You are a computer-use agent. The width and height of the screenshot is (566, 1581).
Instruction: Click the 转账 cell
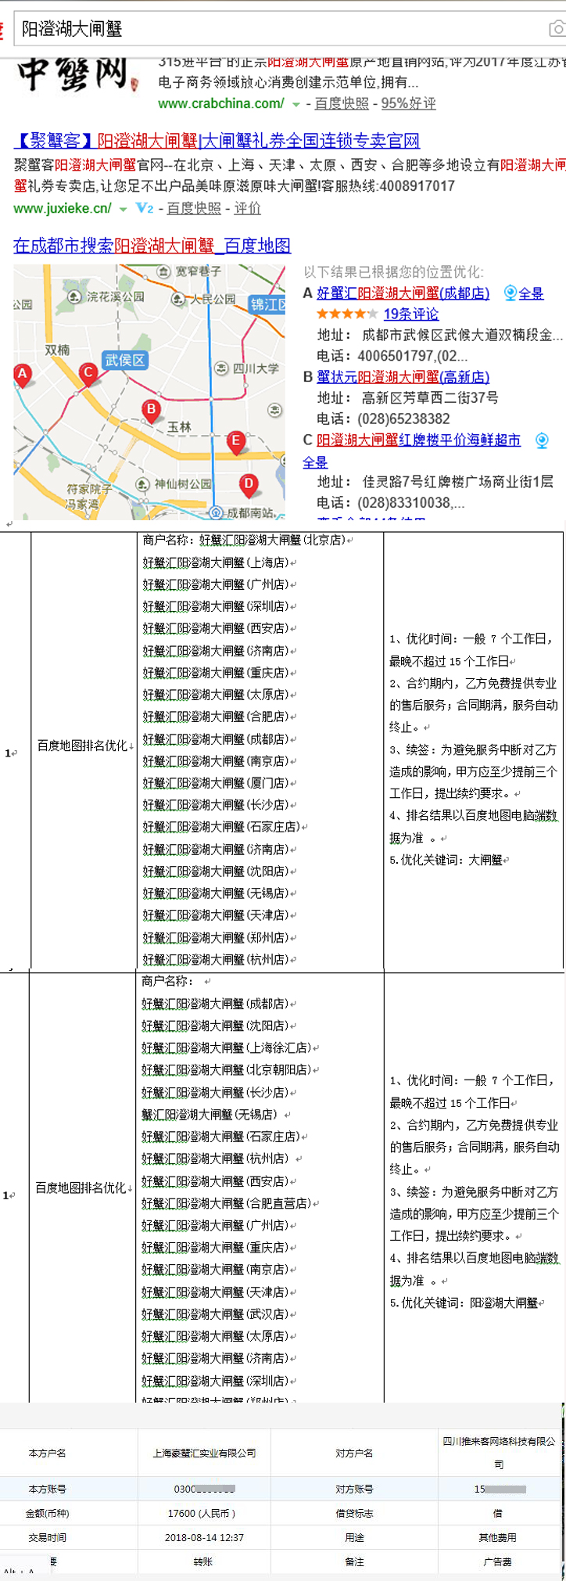(x=204, y=1561)
